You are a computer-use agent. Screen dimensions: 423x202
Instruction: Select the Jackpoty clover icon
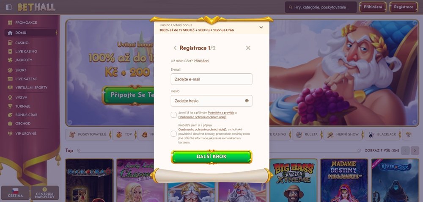pos(10,60)
